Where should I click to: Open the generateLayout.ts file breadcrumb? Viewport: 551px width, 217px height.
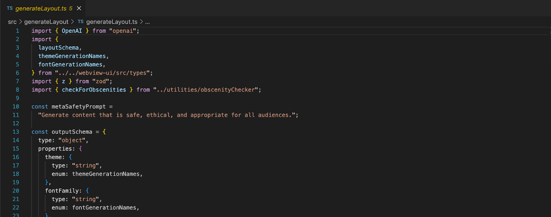click(x=112, y=22)
